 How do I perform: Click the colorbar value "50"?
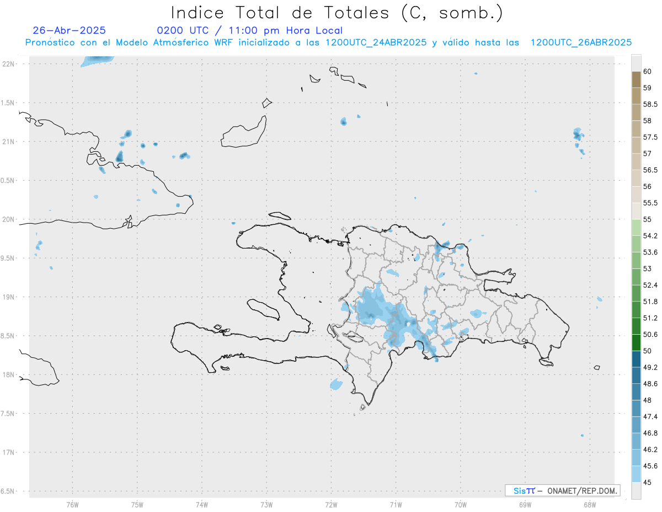click(x=648, y=351)
